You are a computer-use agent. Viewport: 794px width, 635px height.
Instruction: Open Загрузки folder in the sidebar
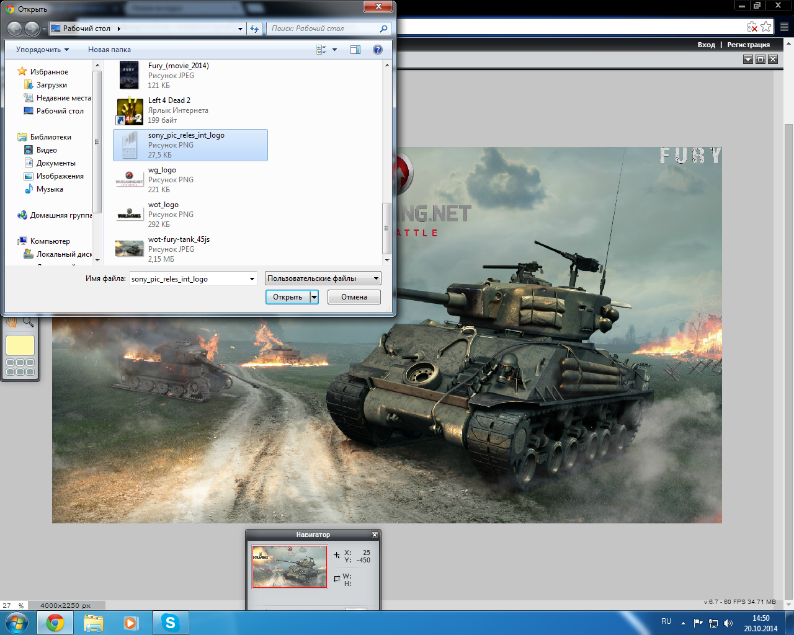51,85
